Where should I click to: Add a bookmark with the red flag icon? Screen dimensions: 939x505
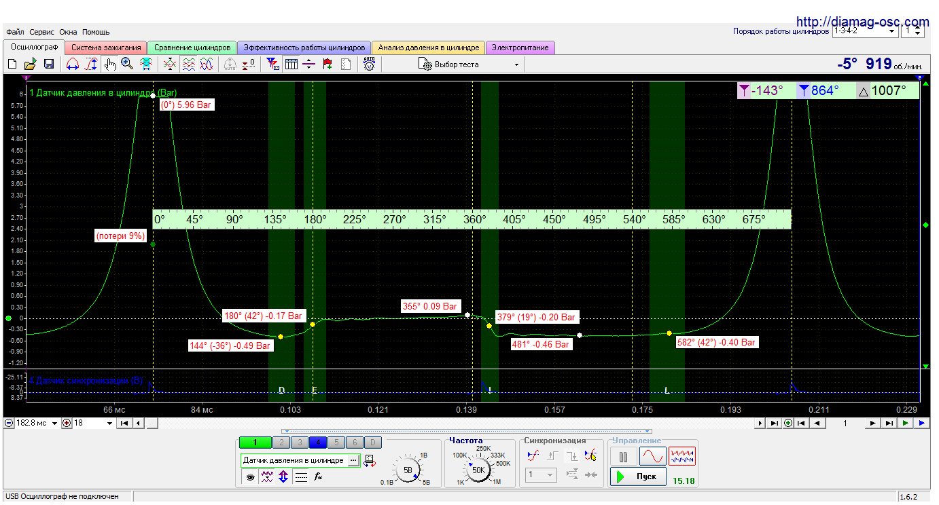click(x=327, y=64)
